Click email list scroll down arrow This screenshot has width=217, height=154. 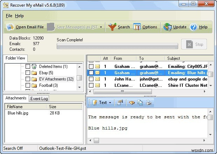click(211, 86)
